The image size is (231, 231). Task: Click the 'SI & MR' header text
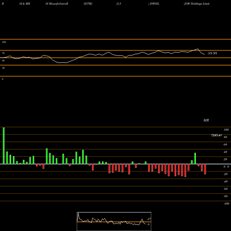click(24, 4)
